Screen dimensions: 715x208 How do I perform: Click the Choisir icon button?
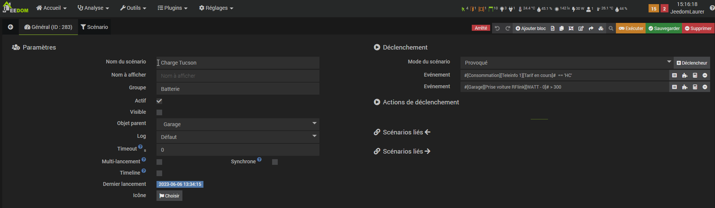(169, 196)
